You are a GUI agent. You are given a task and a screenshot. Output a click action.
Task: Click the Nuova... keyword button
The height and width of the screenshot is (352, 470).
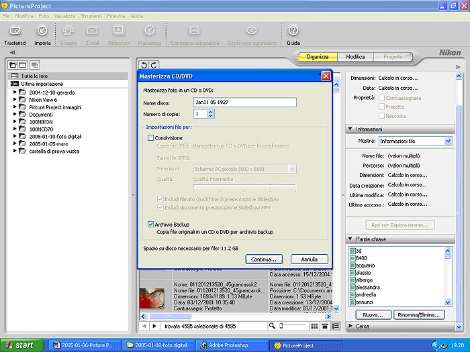(x=373, y=315)
